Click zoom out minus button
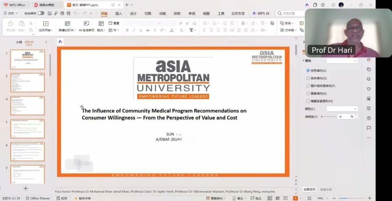The width and height of the screenshot is (392, 201). 334,198
